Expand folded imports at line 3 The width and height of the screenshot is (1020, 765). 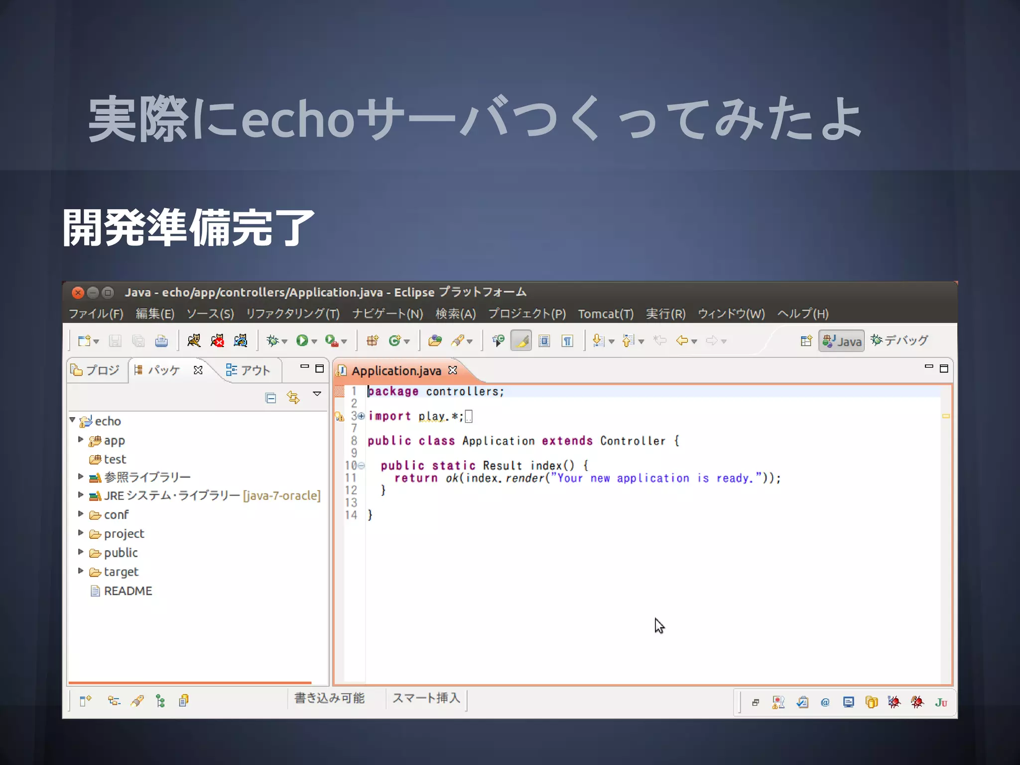(x=362, y=416)
